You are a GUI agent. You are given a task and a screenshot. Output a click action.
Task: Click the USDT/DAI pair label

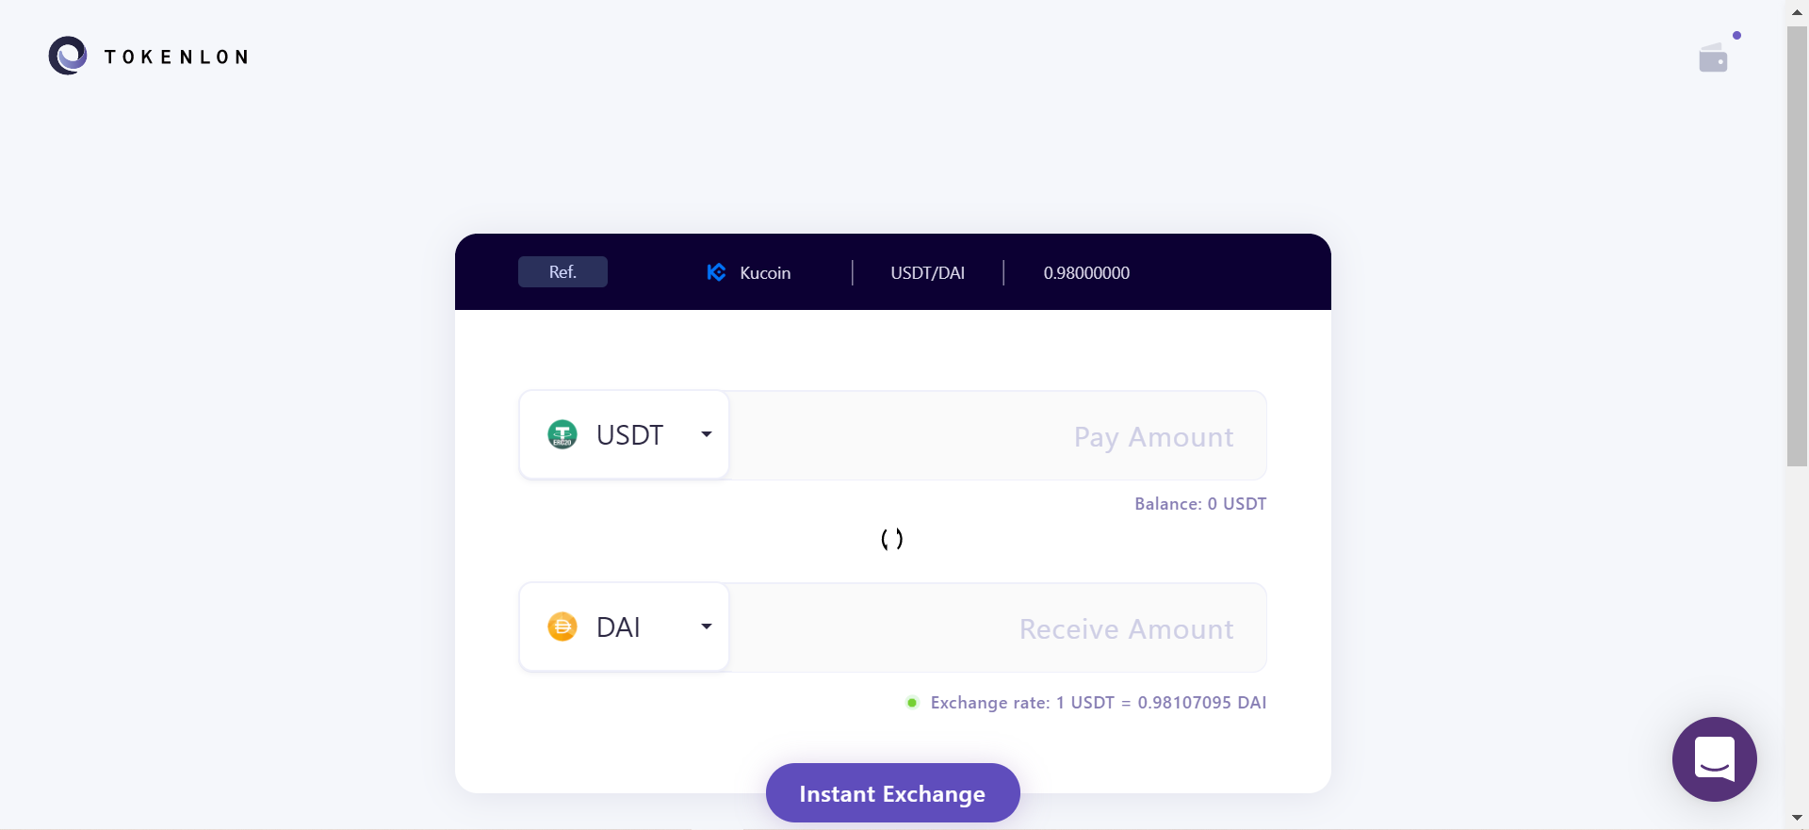click(927, 273)
